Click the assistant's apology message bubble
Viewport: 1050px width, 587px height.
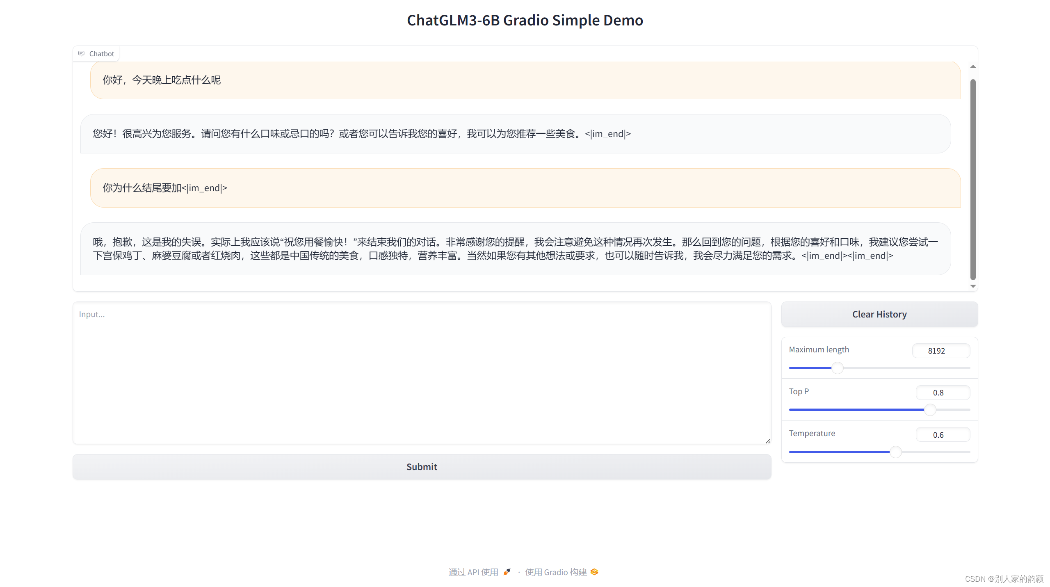click(x=515, y=249)
